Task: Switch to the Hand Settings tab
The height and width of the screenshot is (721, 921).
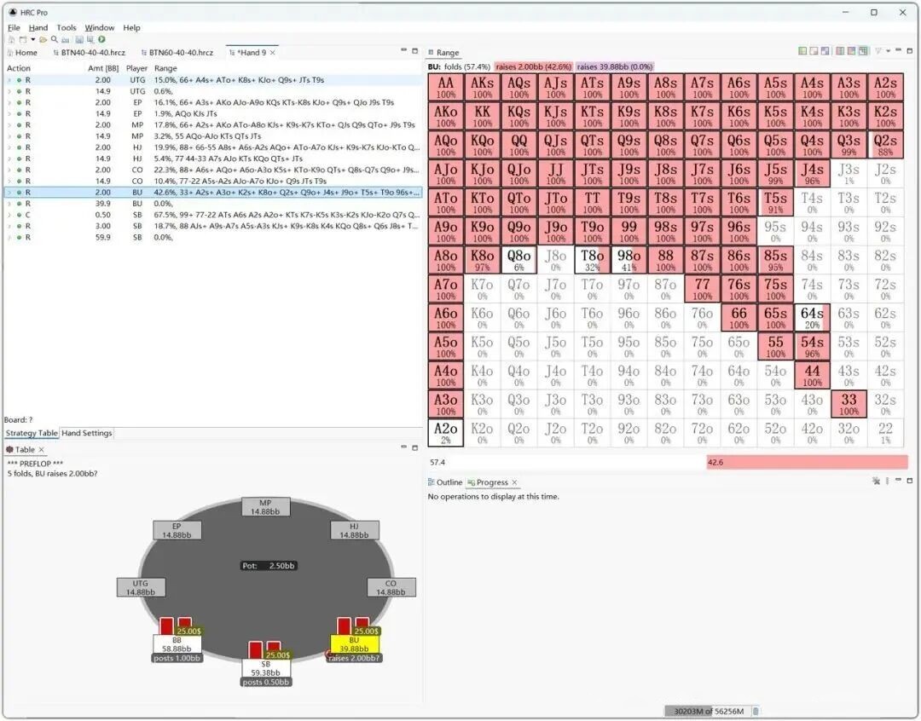Action: pos(87,433)
